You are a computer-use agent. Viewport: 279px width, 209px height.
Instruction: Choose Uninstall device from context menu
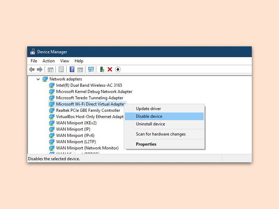(164, 124)
